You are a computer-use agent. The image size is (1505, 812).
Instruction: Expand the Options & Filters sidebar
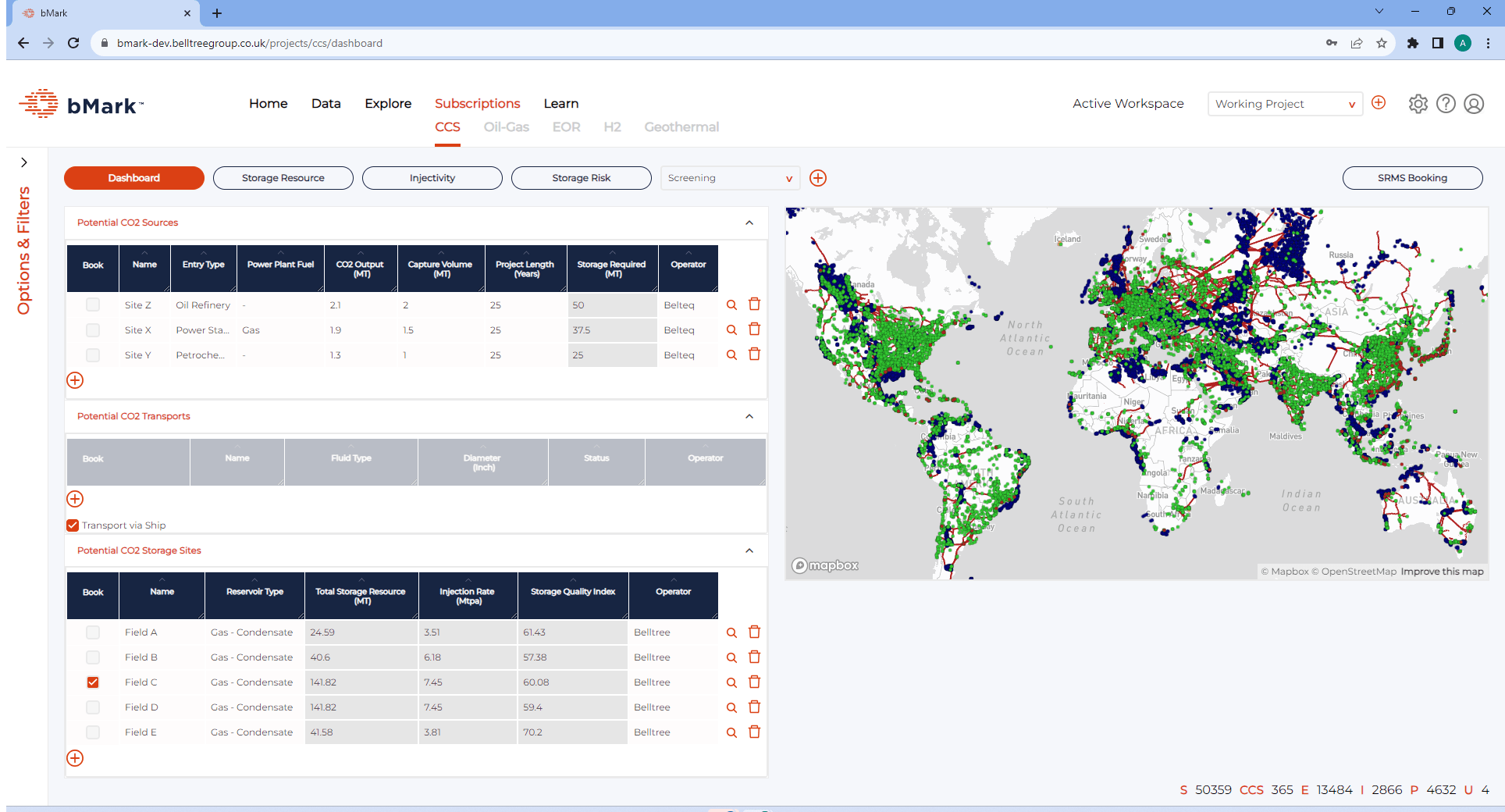click(x=24, y=162)
